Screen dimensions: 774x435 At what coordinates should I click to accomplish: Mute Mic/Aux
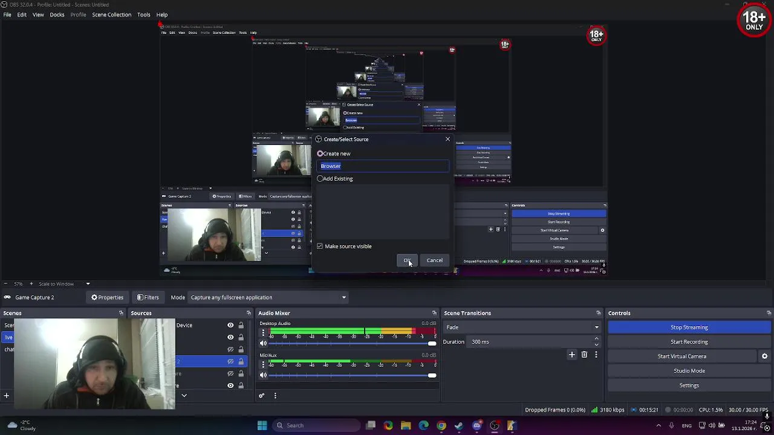[x=263, y=376]
